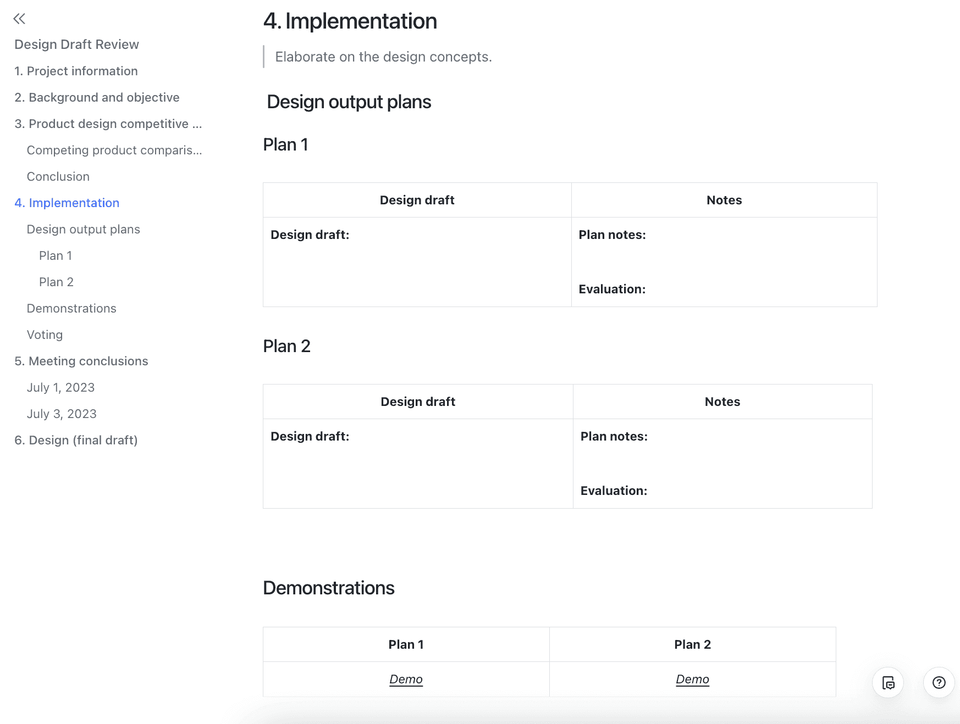
Task: Click the help question mark icon
Action: [939, 682]
